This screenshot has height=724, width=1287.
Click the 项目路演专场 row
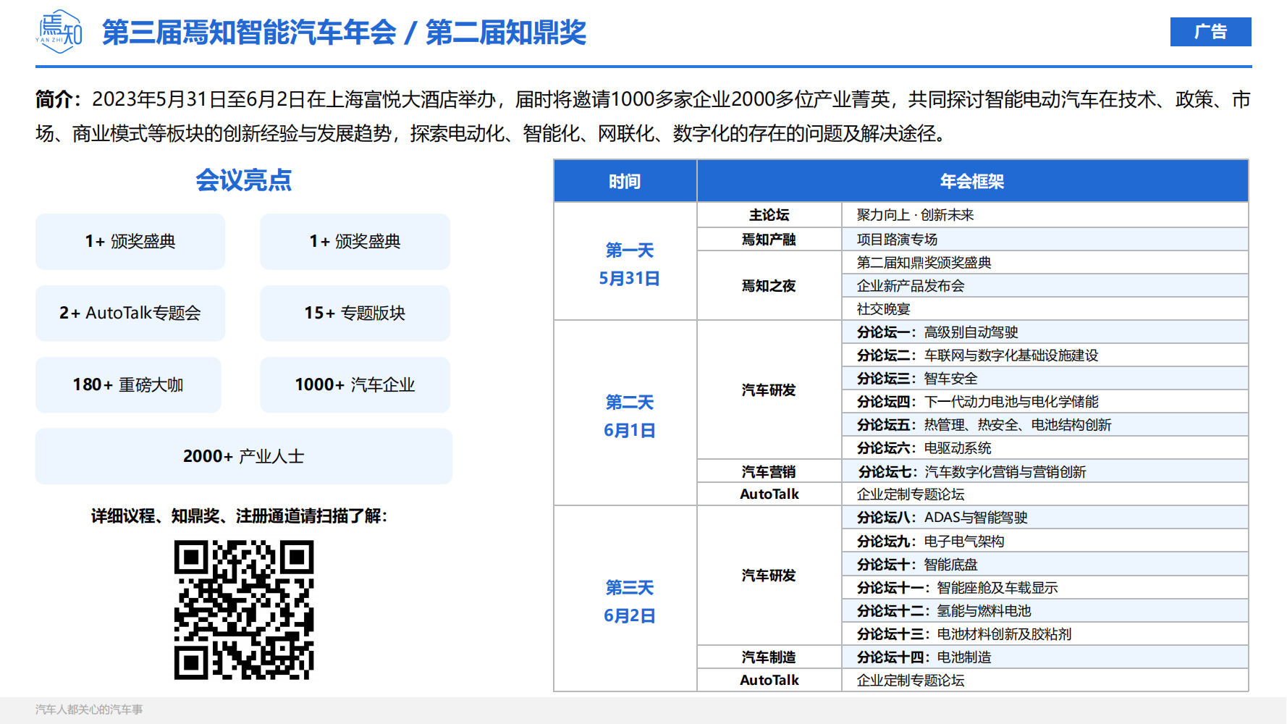pos(1045,239)
